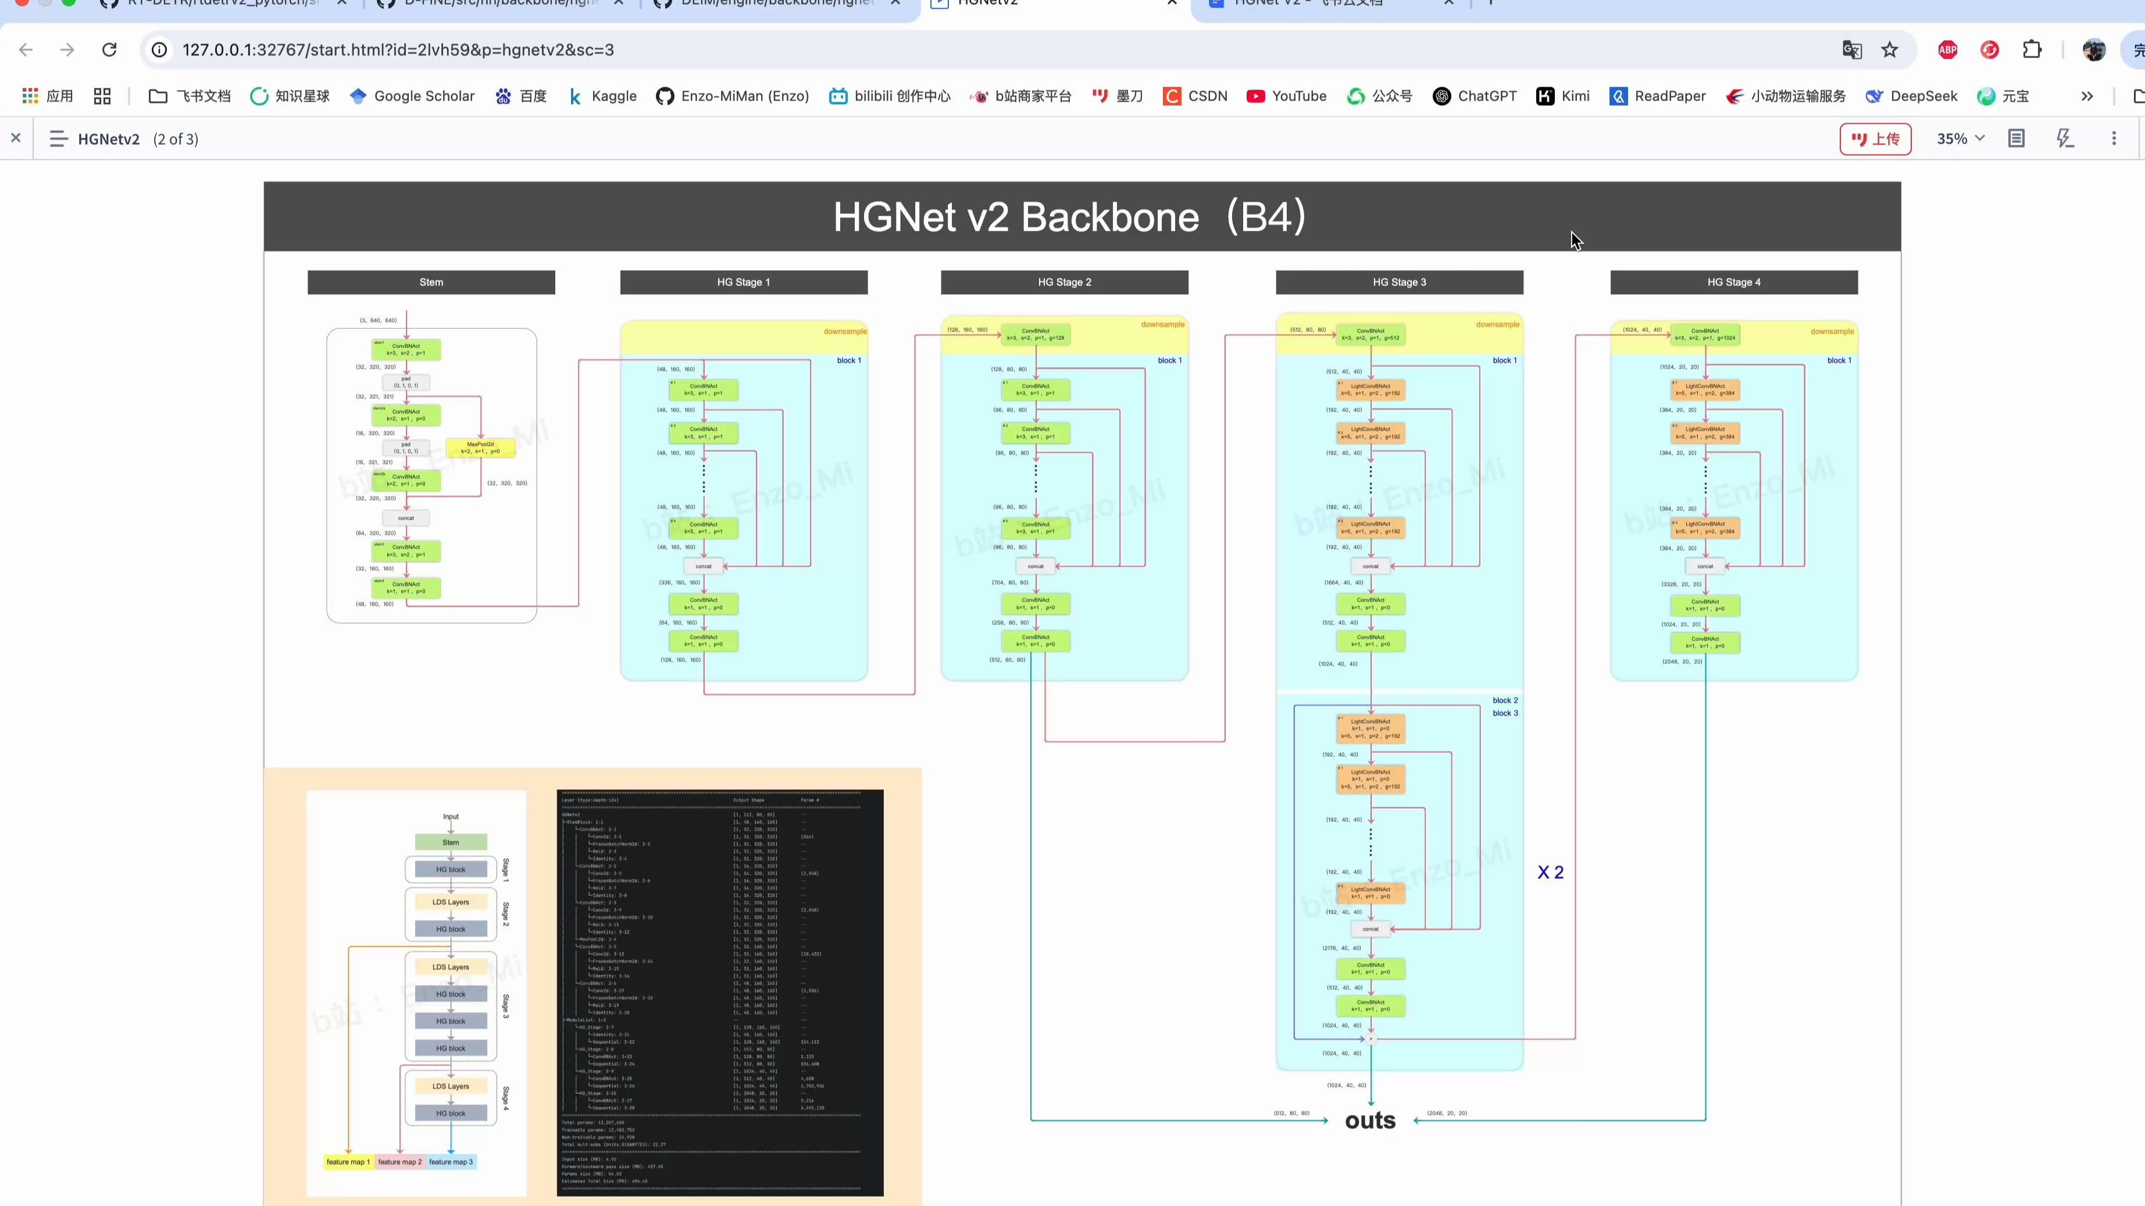The width and height of the screenshot is (2145, 1206).
Task: Toggle the bookmark star for this page
Action: [x=1889, y=50]
